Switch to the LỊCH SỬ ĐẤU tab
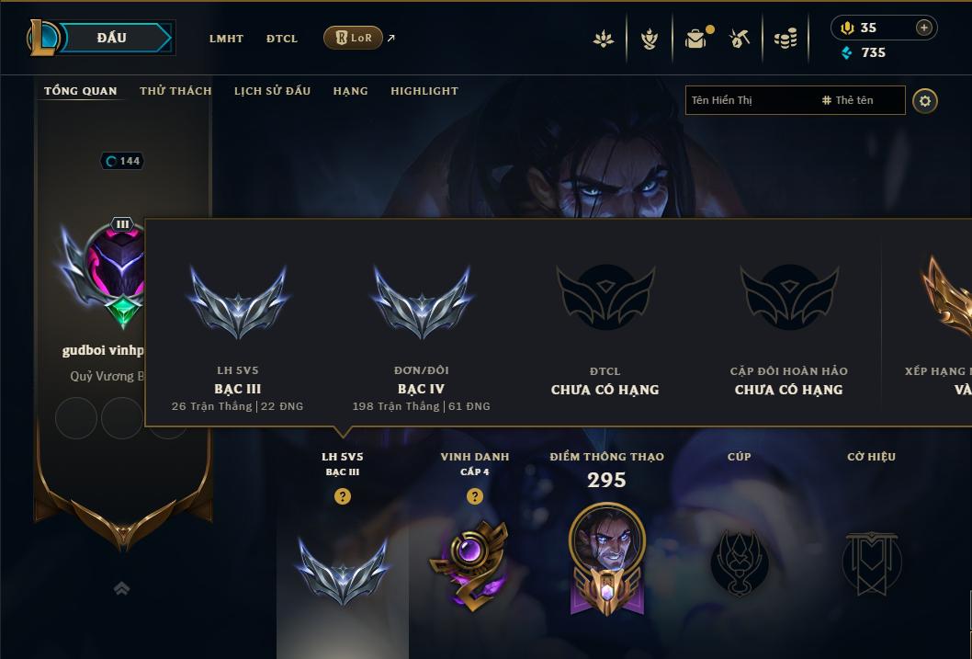Image resolution: width=972 pixels, height=659 pixels. pyautogui.click(x=272, y=90)
